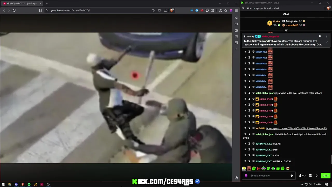The width and height of the screenshot is (332, 187).
Task: Open site info icon in Kick popout
Action: coord(243,8)
